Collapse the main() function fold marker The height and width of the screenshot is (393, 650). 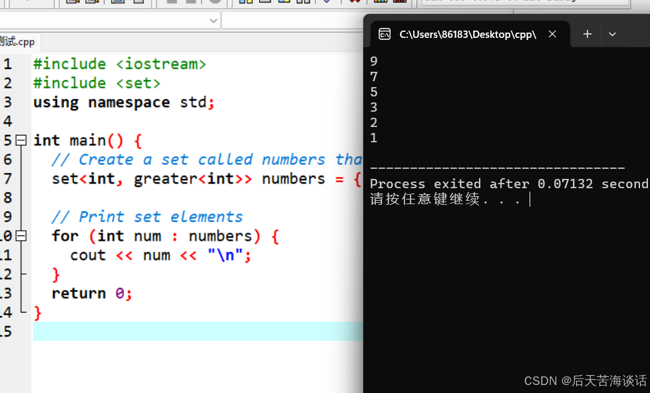click(x=21, y=140)
